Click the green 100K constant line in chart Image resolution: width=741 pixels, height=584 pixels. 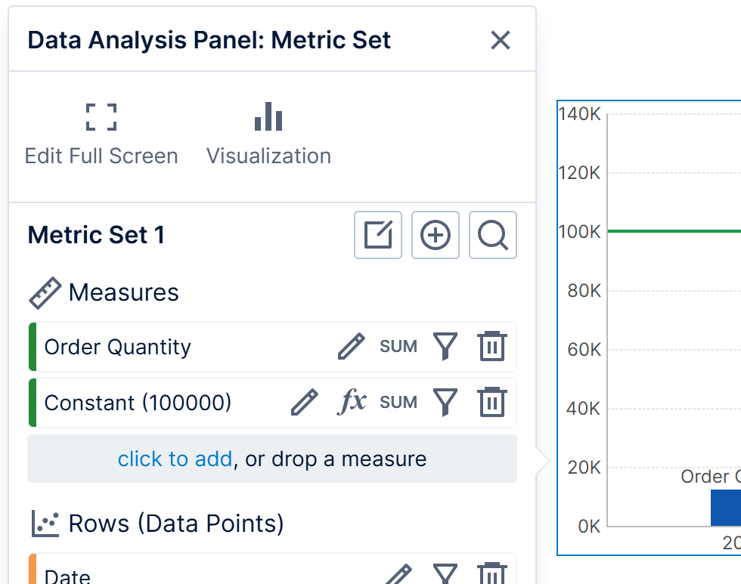(x=673, y=231)
